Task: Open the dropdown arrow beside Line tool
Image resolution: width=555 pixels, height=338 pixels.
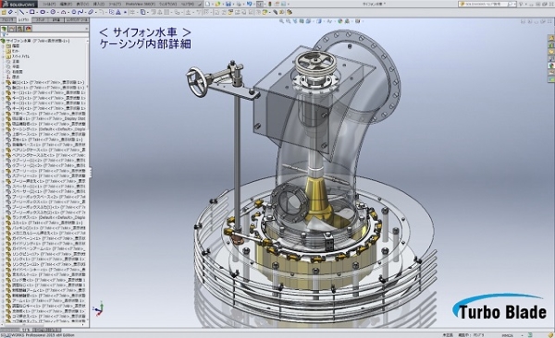Action: [x=27, y=12]
